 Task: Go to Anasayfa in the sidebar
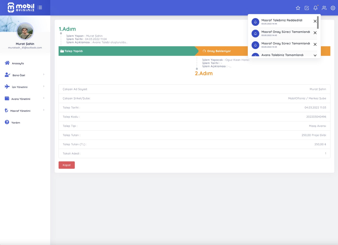coord(18,63)
